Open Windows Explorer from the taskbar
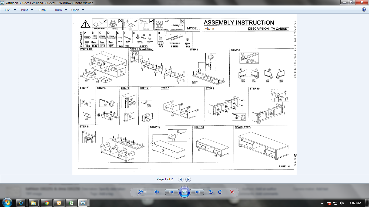 point(34,203)
